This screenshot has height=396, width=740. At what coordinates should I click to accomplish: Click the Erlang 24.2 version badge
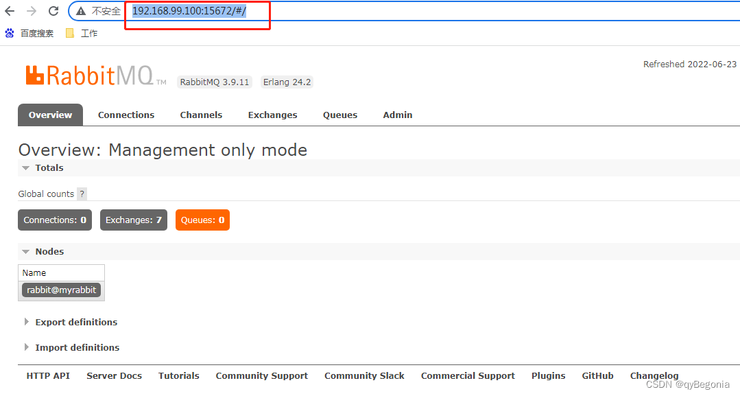[x=287, y=82]
